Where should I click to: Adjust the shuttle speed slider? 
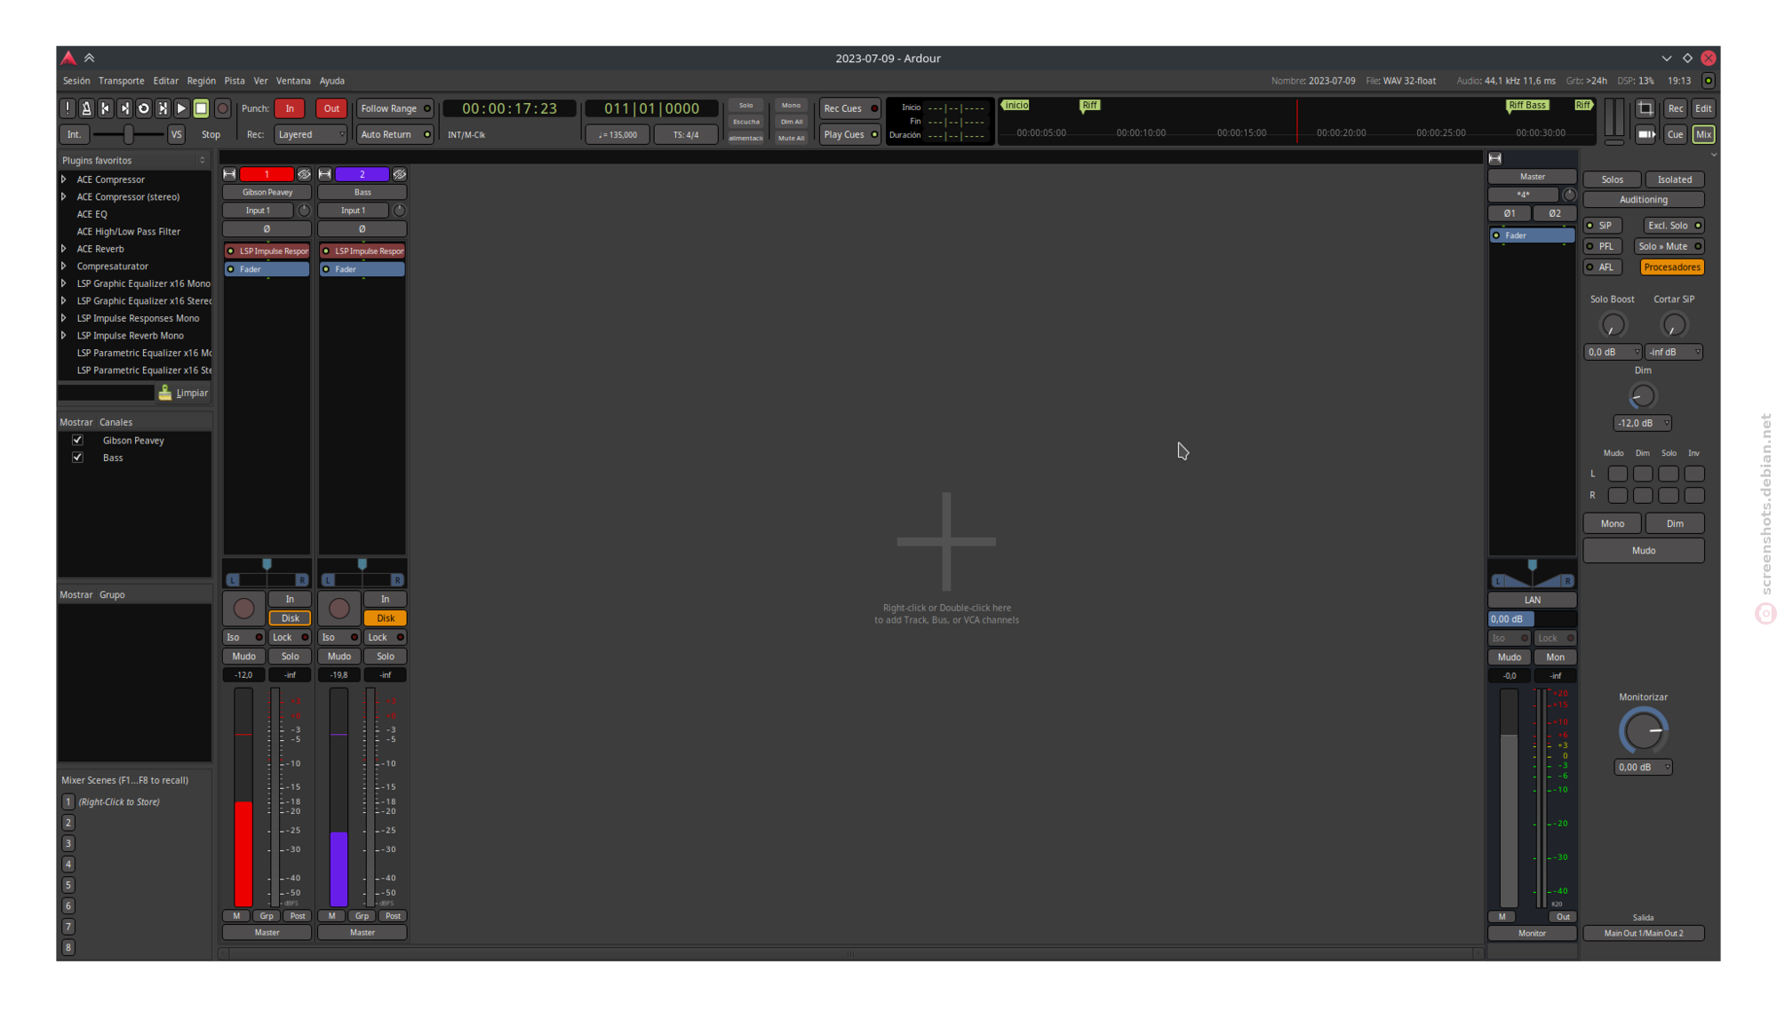[x=129, y=134]
